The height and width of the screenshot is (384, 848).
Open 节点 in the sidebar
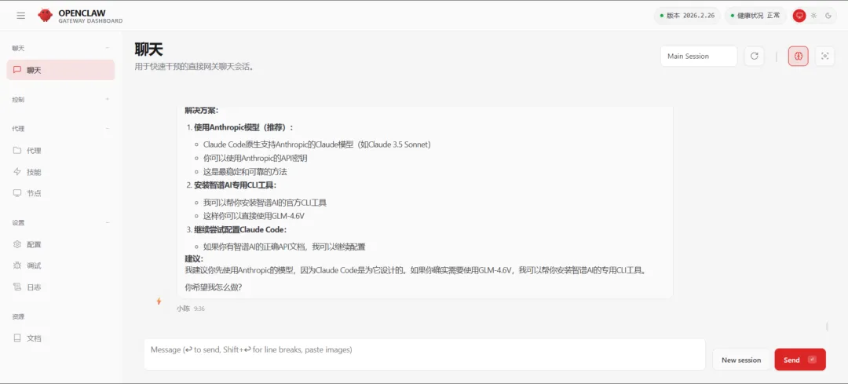tap(60, 193)
